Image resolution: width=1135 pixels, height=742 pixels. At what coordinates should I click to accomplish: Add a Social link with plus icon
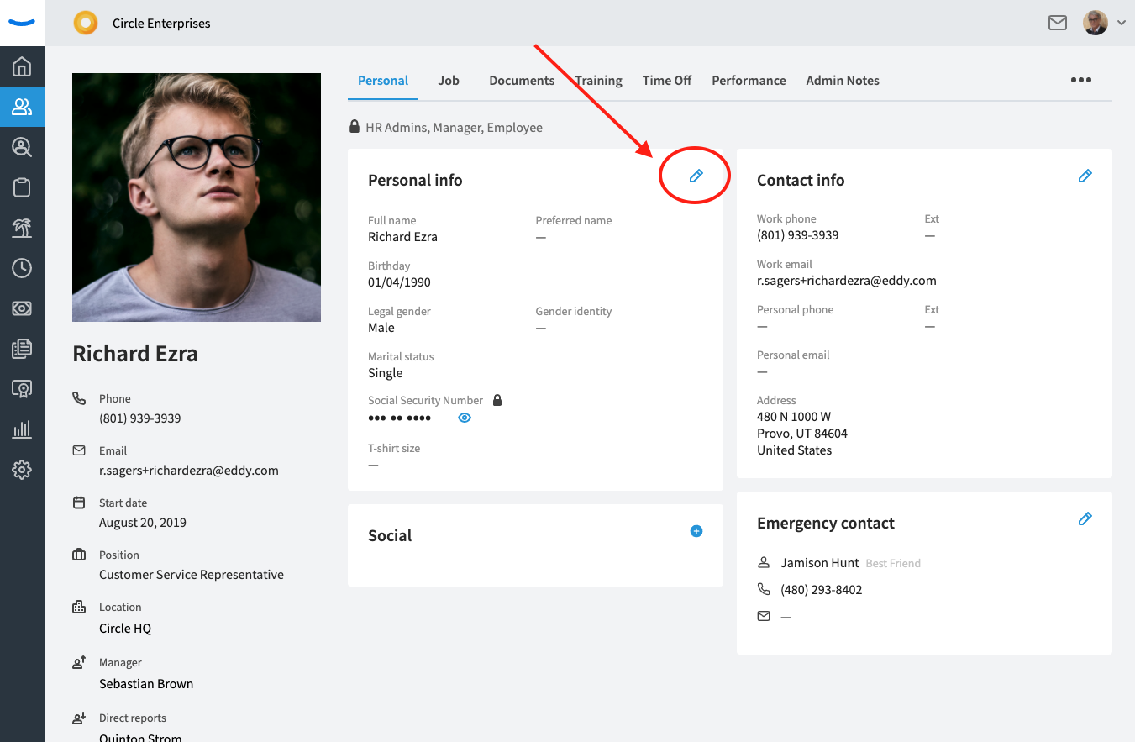click(x=696, y=531)
